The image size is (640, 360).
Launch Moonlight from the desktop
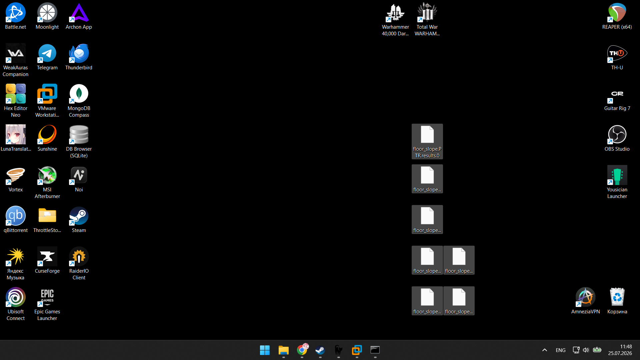(x=47, y=16)
